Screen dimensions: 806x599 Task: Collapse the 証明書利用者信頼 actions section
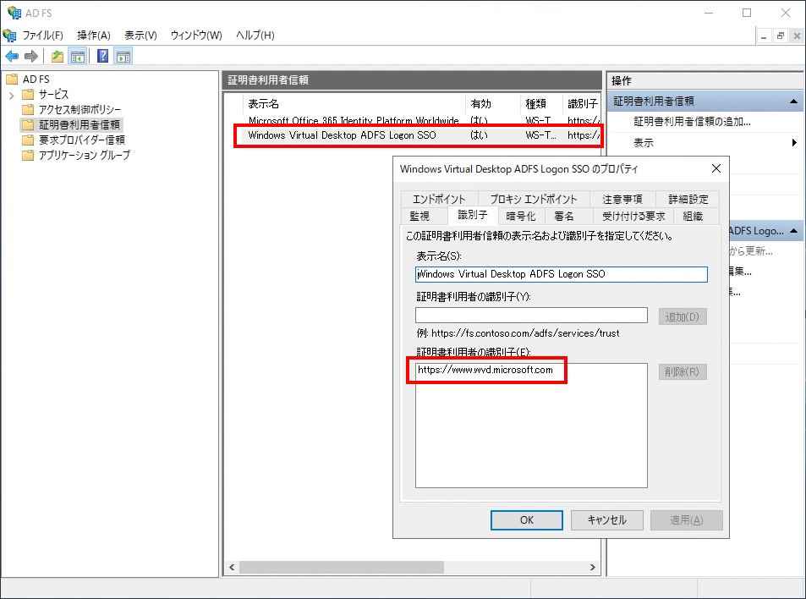(793, 102)
